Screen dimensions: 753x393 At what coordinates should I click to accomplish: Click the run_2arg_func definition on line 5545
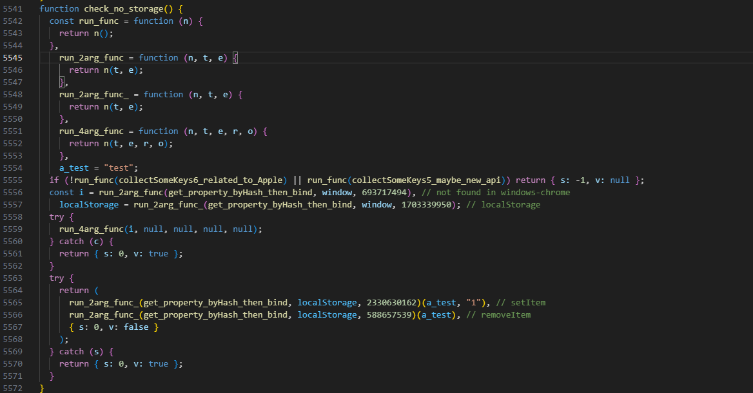point(92,57)
